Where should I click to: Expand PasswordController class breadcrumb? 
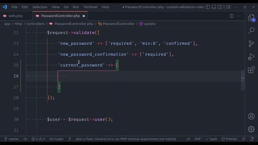coord(119,24)
